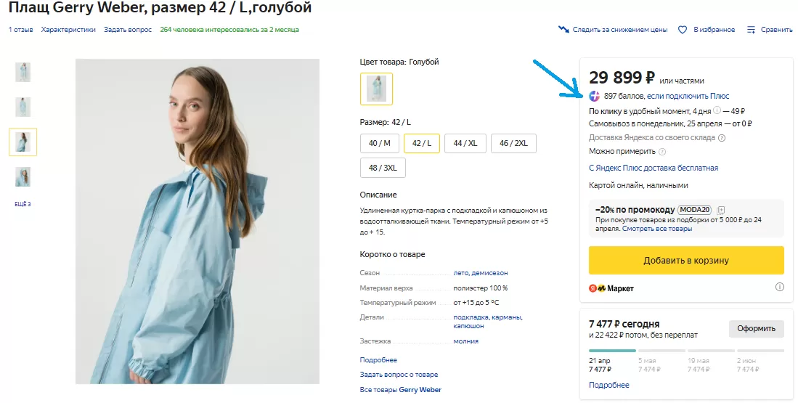
Task: Click info icon next to Доставка Яндекса
Action: (722, 138)
